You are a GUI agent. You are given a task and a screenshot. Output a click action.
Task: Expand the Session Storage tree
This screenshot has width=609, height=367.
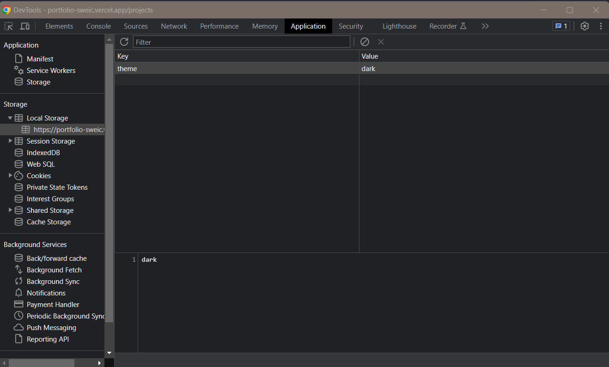click(x=10, y=141)
